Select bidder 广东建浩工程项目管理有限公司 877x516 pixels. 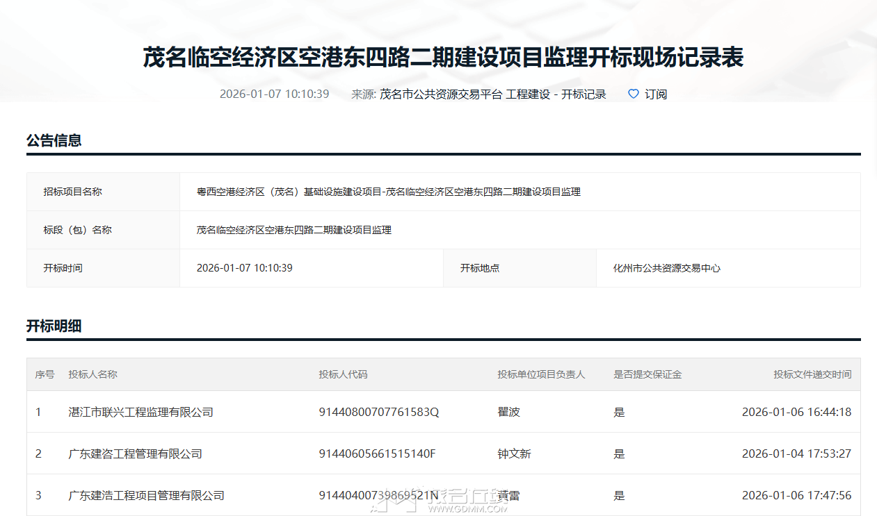click(146, 495)
